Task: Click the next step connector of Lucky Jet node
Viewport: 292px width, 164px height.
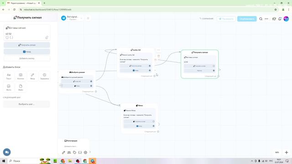Action: pos(154,76)
